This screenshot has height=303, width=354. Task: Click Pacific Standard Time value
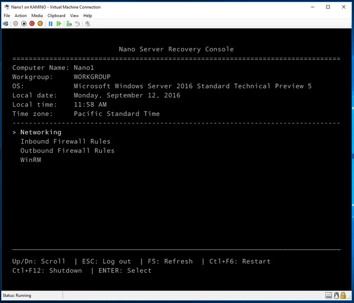116,114
